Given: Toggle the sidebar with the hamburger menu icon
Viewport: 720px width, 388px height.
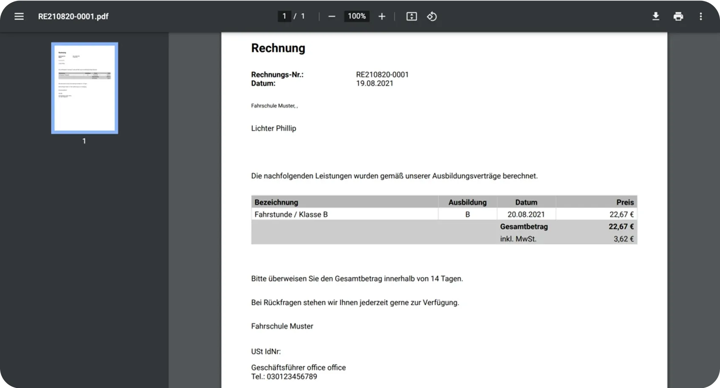Looking at the screenshot, I should pos(19,17).
